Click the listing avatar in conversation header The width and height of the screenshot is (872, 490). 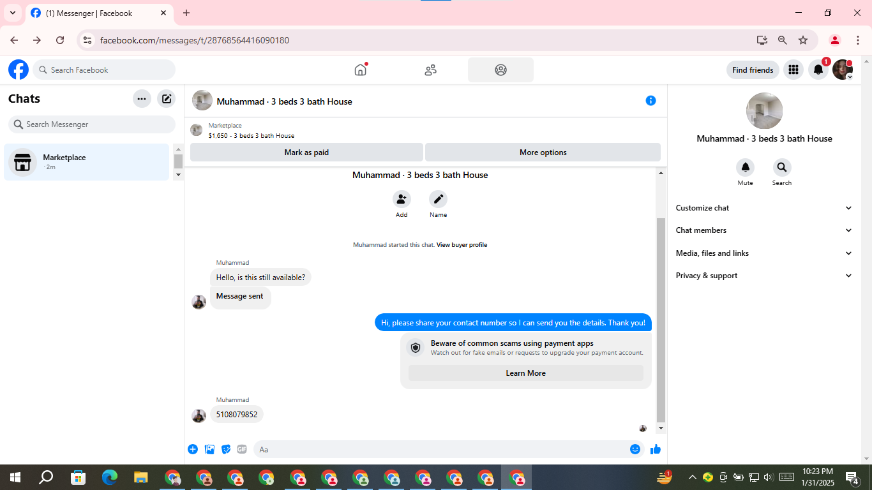[202, 101]
